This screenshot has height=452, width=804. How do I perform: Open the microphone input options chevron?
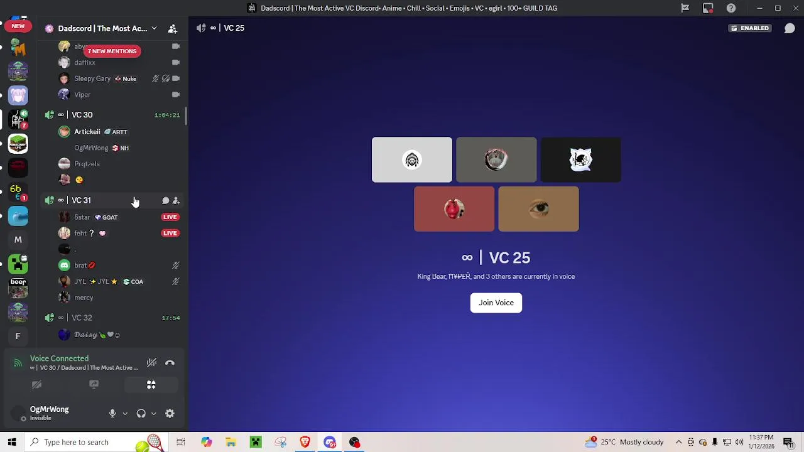pos(125,414)
